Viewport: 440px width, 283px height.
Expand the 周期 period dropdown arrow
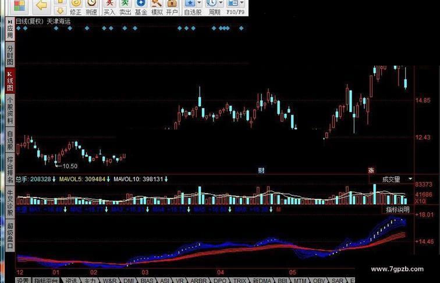pos(221,3)
